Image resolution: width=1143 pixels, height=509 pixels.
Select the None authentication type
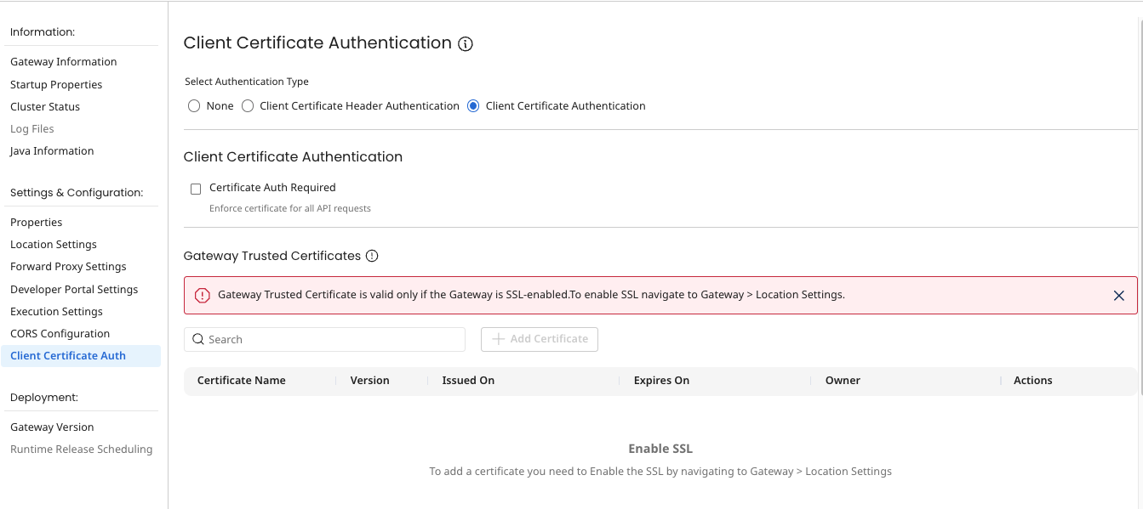[194, 105]
